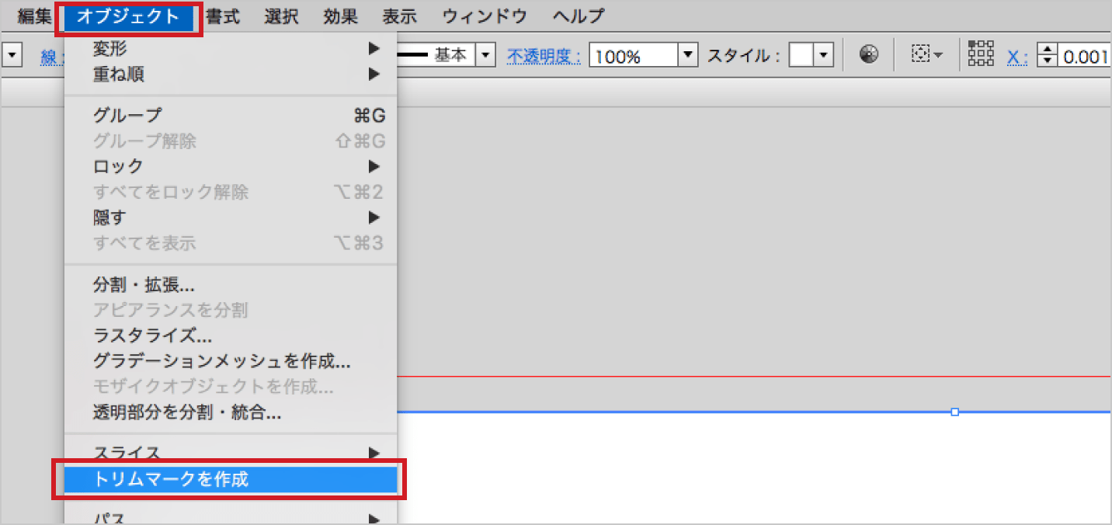Click the reference point grid icon
This screenshot has width=1112, height=525.
981,55
